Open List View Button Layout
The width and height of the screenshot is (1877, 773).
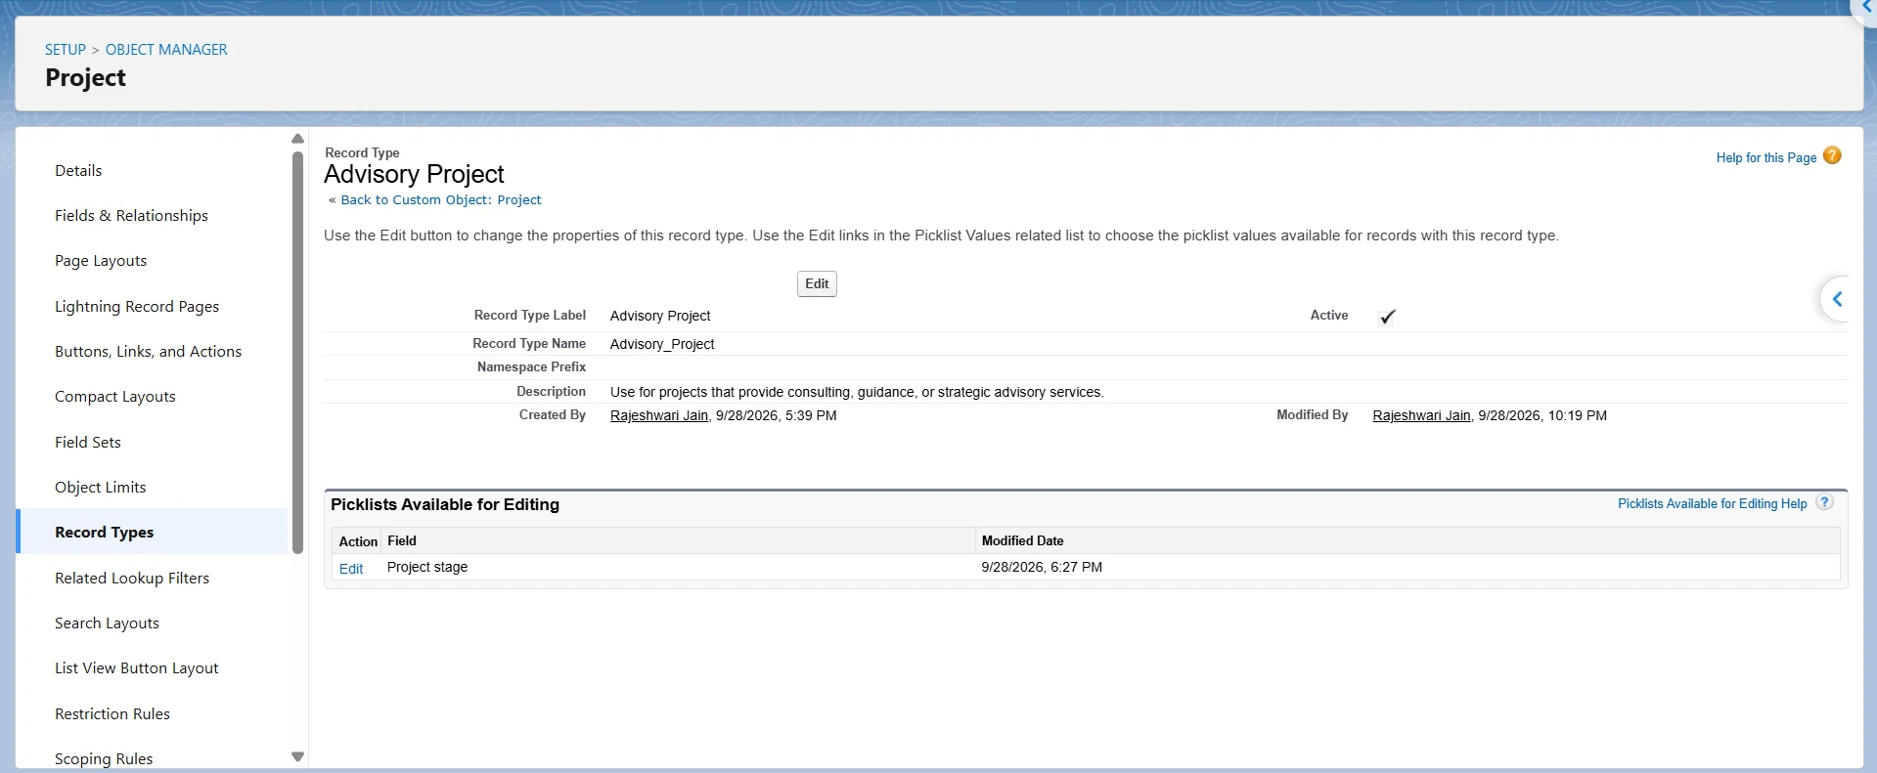tap(137, 668)
